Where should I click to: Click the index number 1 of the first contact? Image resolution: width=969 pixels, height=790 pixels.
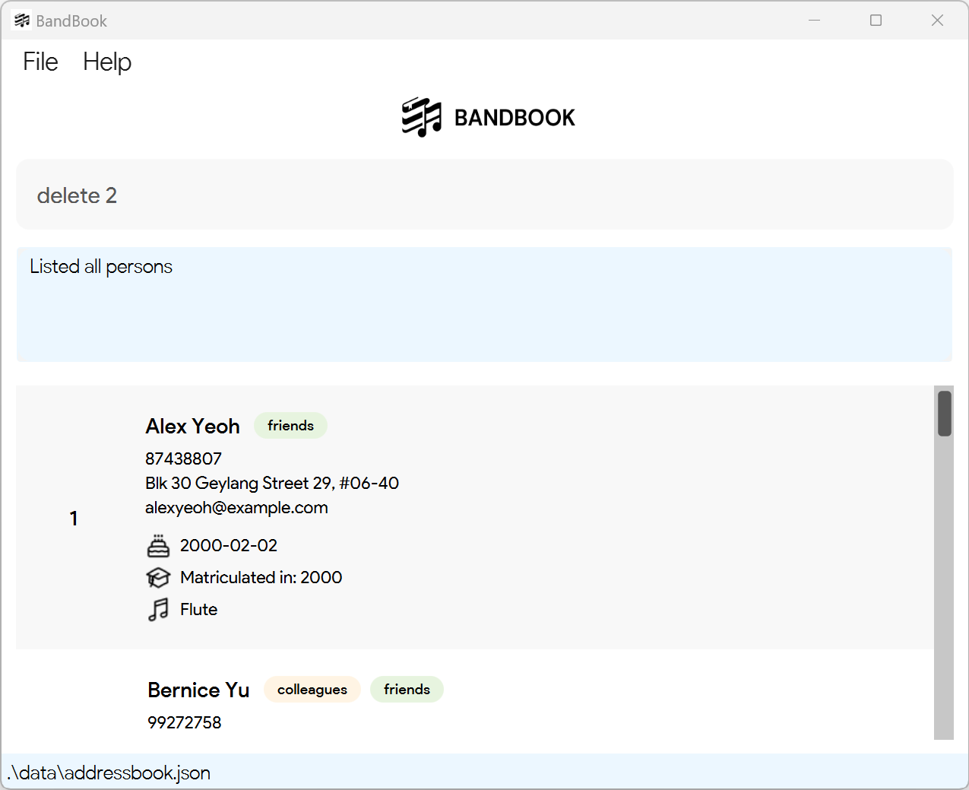pyautogui.click(x=74, y=519)
